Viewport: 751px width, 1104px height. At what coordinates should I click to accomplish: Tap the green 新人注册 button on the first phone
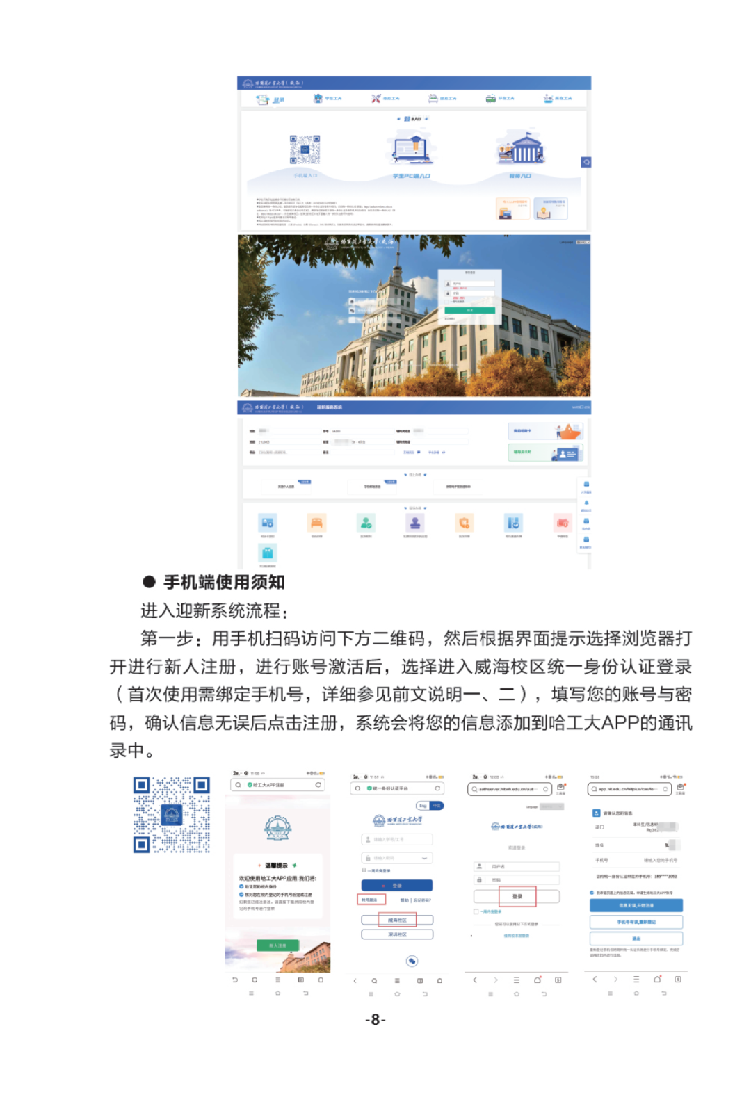tap(277, 945)
